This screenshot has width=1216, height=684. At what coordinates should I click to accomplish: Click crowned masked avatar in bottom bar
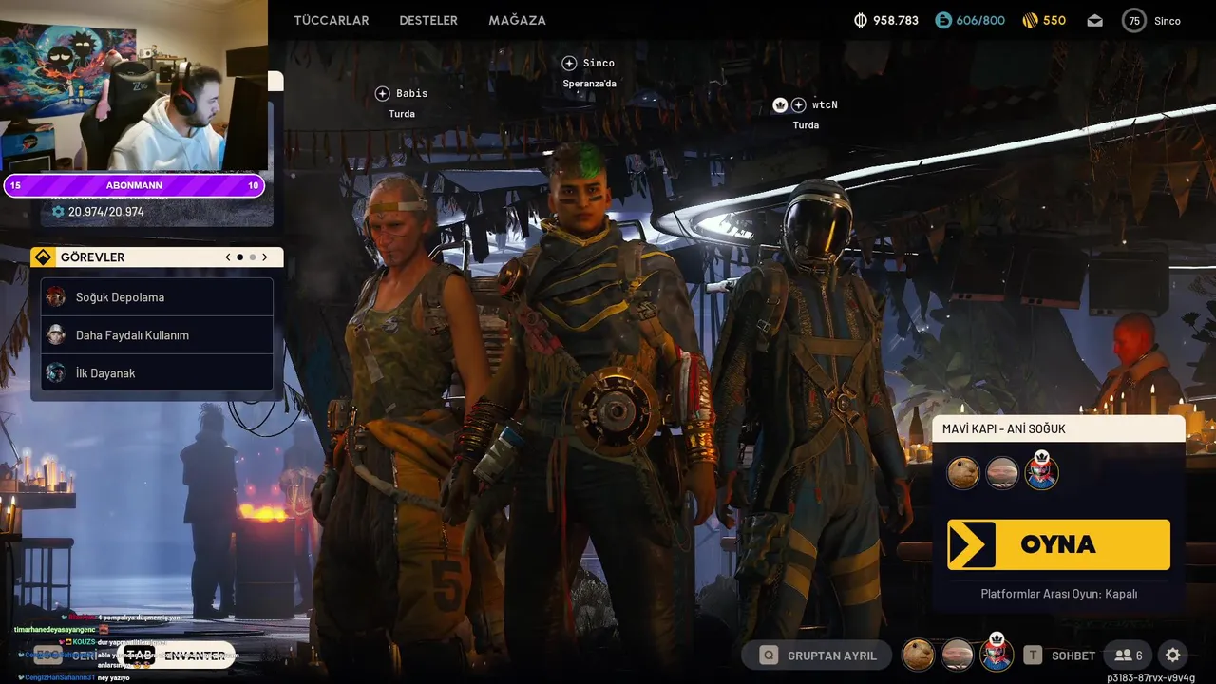point(996,653)
